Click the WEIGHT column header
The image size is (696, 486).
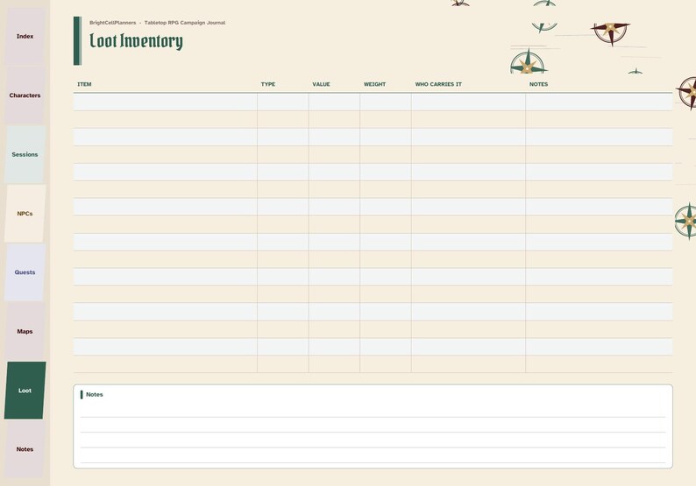(374, 84)
